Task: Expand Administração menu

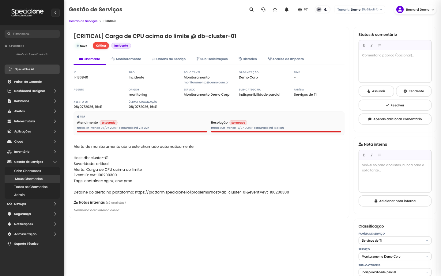Action: (x=32, y=234)
